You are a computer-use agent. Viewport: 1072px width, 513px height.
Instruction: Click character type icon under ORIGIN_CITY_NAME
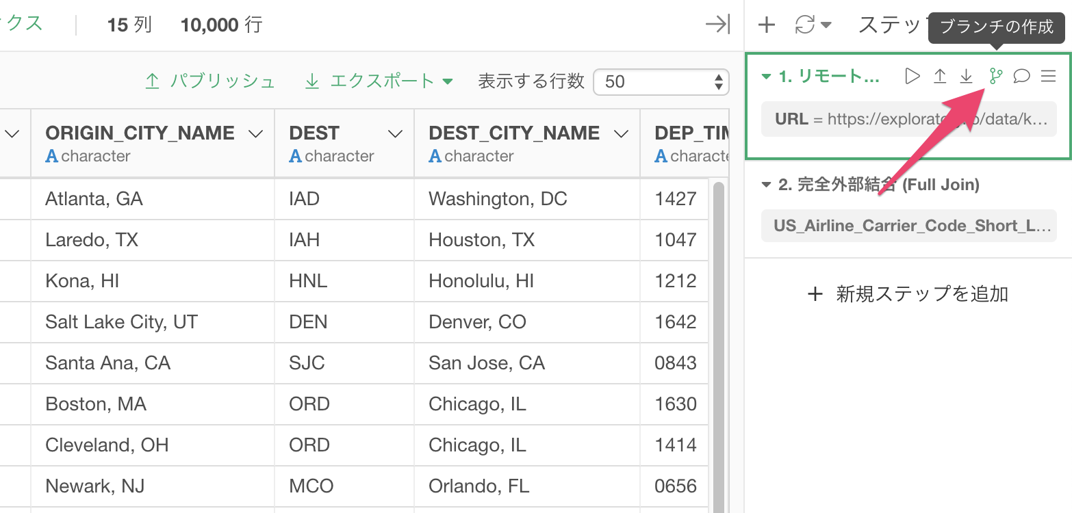pos(51,157)
